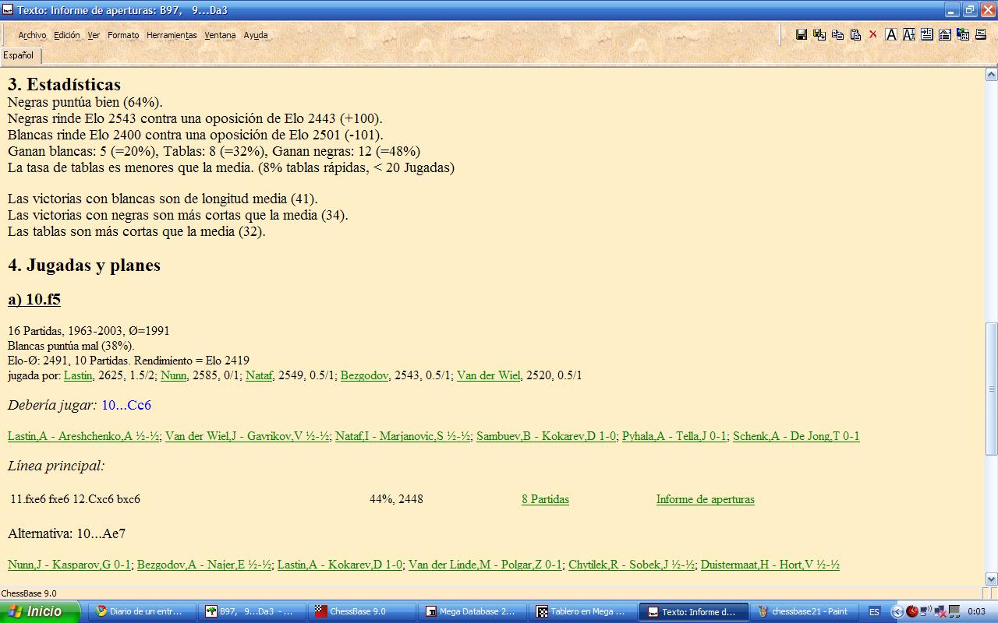Click the HTML export icon
998x623 pixels.
(x=962, y=34)
